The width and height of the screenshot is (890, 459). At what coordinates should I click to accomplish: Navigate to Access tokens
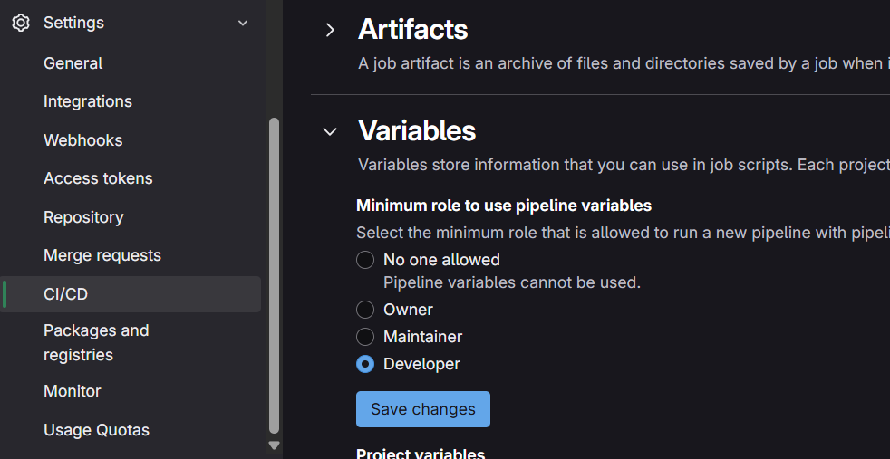pyautogui.click(x=98, y=178)
